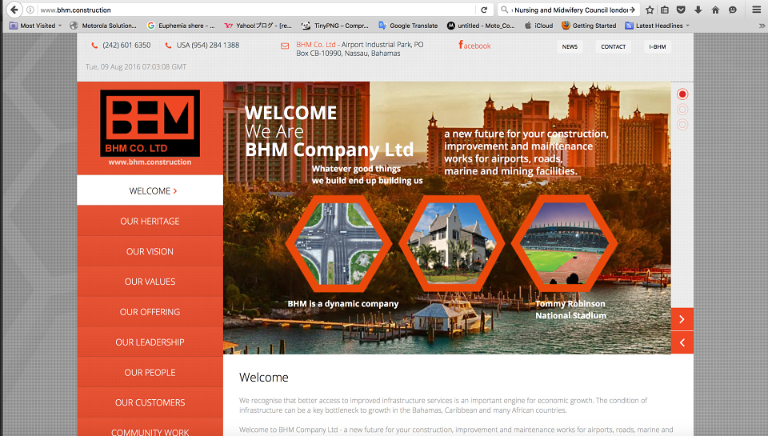
Task: Open OUR VALUES sidebar item
Action: click(x=150, y=282)
